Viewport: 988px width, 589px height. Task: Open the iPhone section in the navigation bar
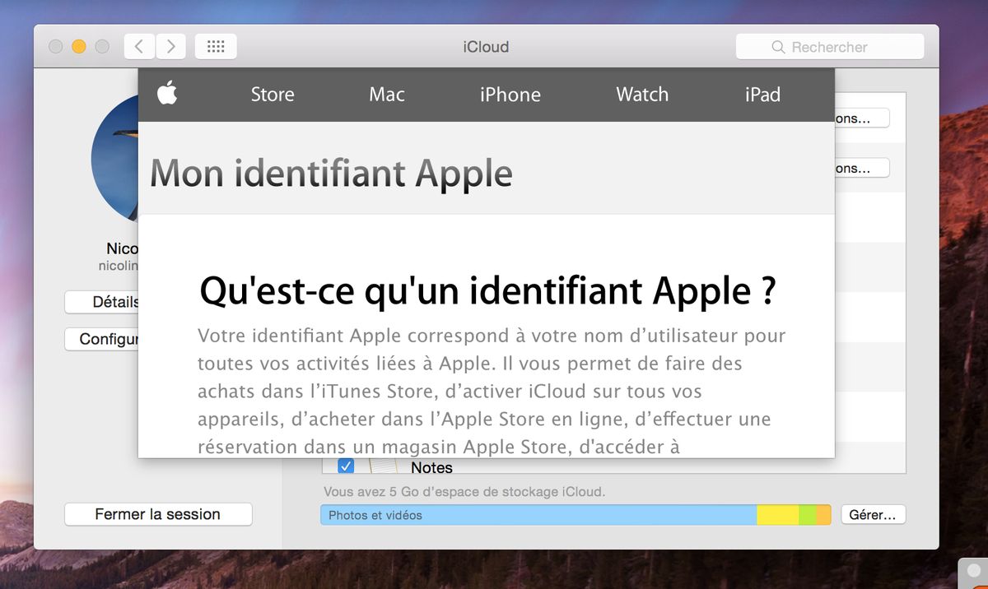(x=510, y=95)
